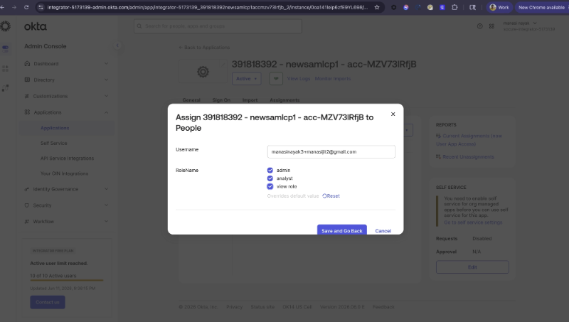Open the help question mark icon
Image resolution: width=569 pixels, height=322 pixels.
pyautogui.click(x=479, y=26)
